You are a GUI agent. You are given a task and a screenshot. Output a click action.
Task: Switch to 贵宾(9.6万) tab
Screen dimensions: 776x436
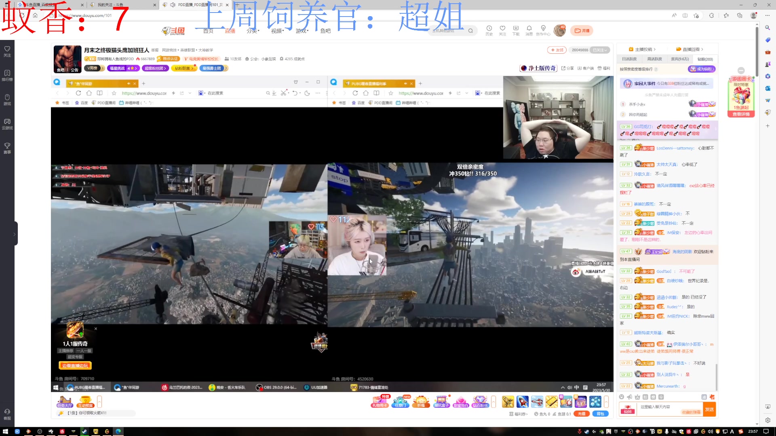click(x=680, y=59)
